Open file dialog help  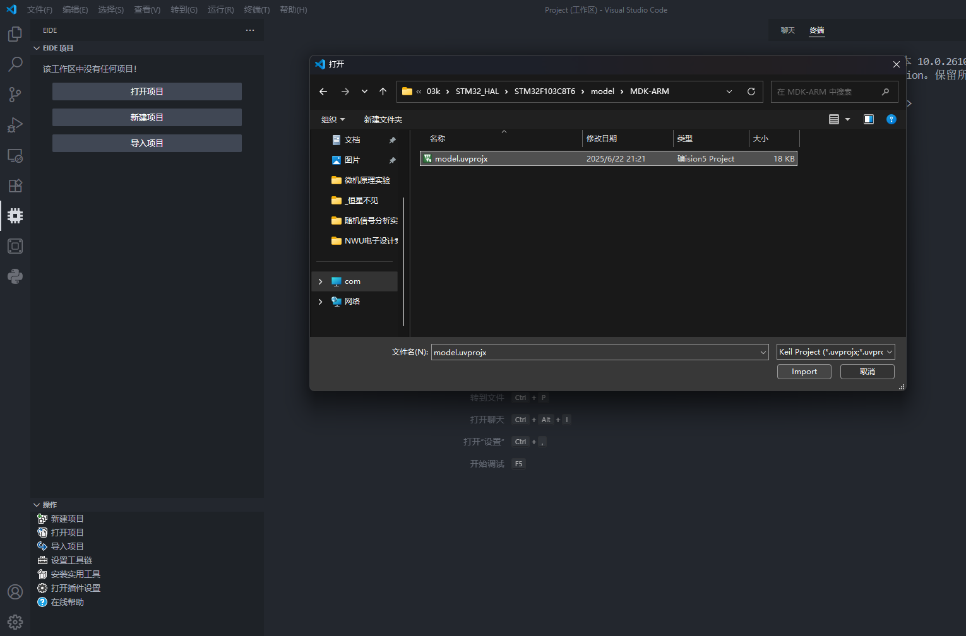891,119
